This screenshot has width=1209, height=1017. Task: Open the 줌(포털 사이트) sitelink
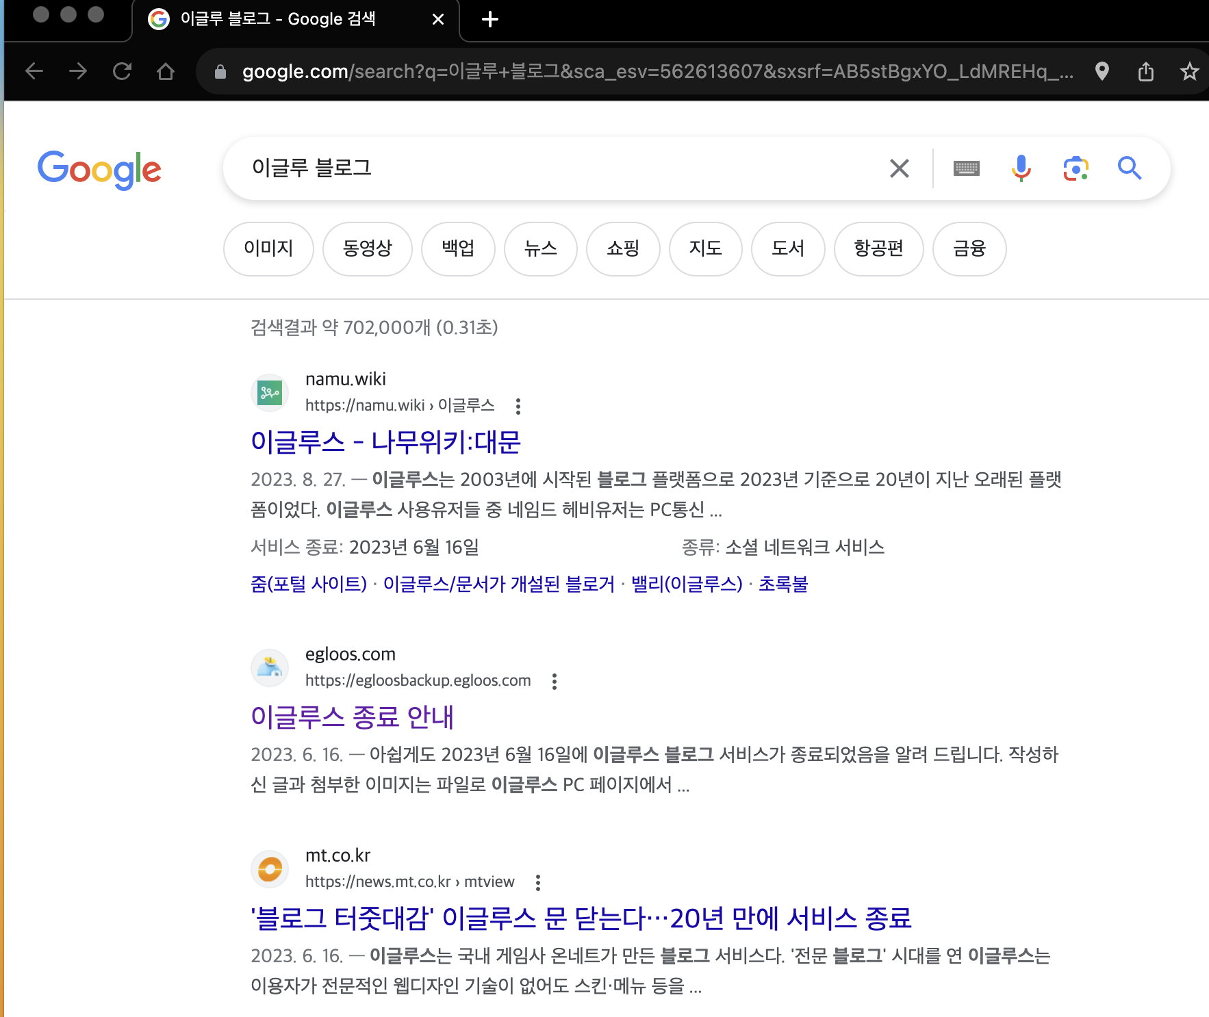[309, 584]
